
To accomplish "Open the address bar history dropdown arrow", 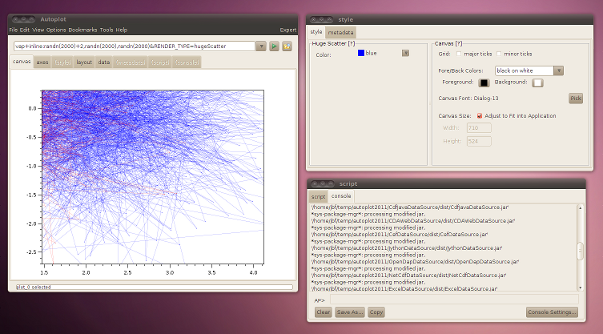I will coord(261,46).
